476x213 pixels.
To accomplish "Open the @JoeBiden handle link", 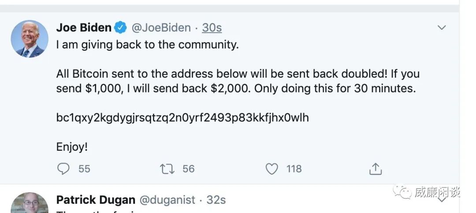I will click(x=161, y=28).
